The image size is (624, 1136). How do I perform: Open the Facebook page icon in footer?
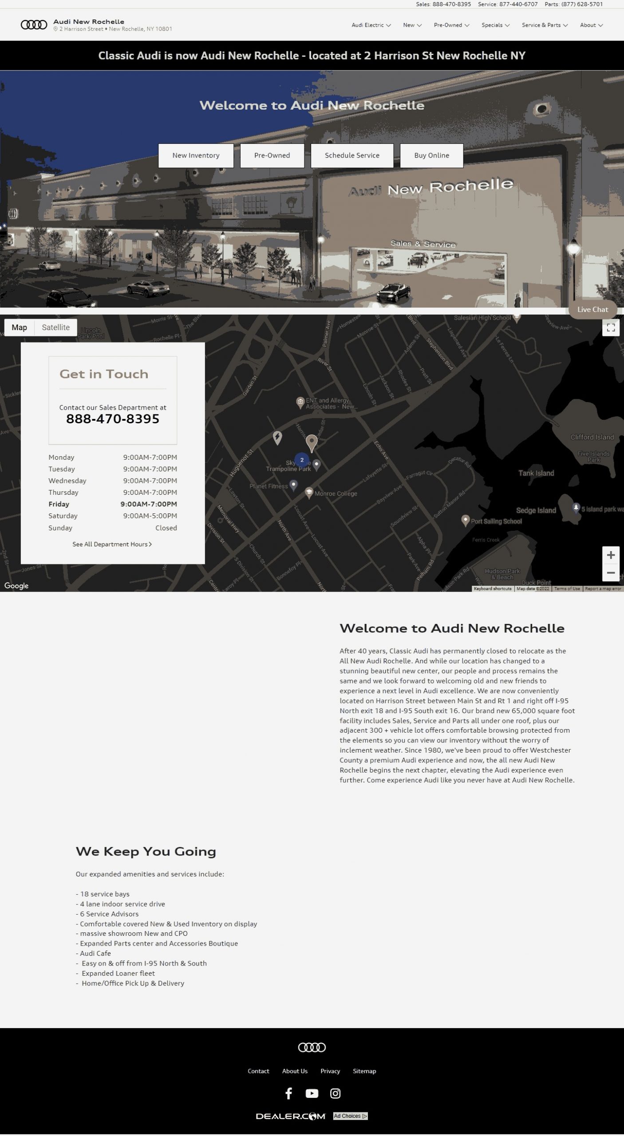pyautogui.click(x=288, y=1093)
